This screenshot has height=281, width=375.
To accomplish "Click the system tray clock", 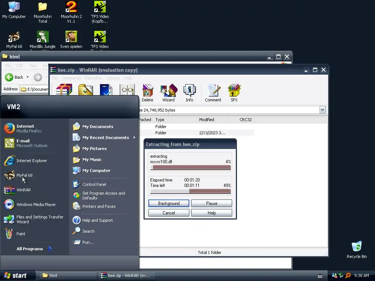I will coord(361,276).
